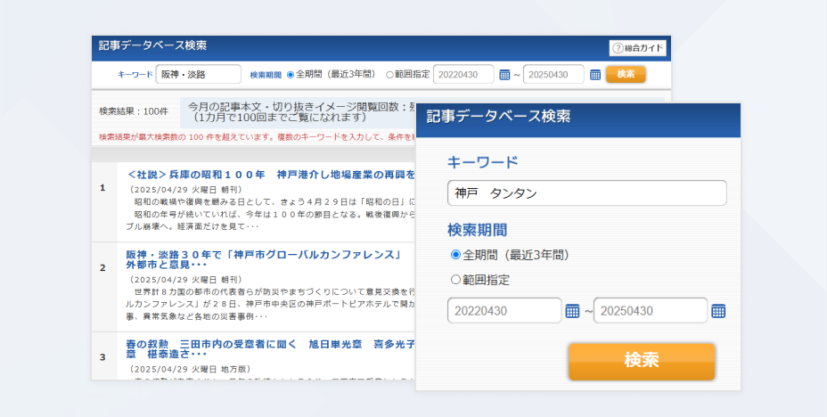Open start date calendar picker in large panel
This screenshot has width=827, height=417.
pos(573,311)
